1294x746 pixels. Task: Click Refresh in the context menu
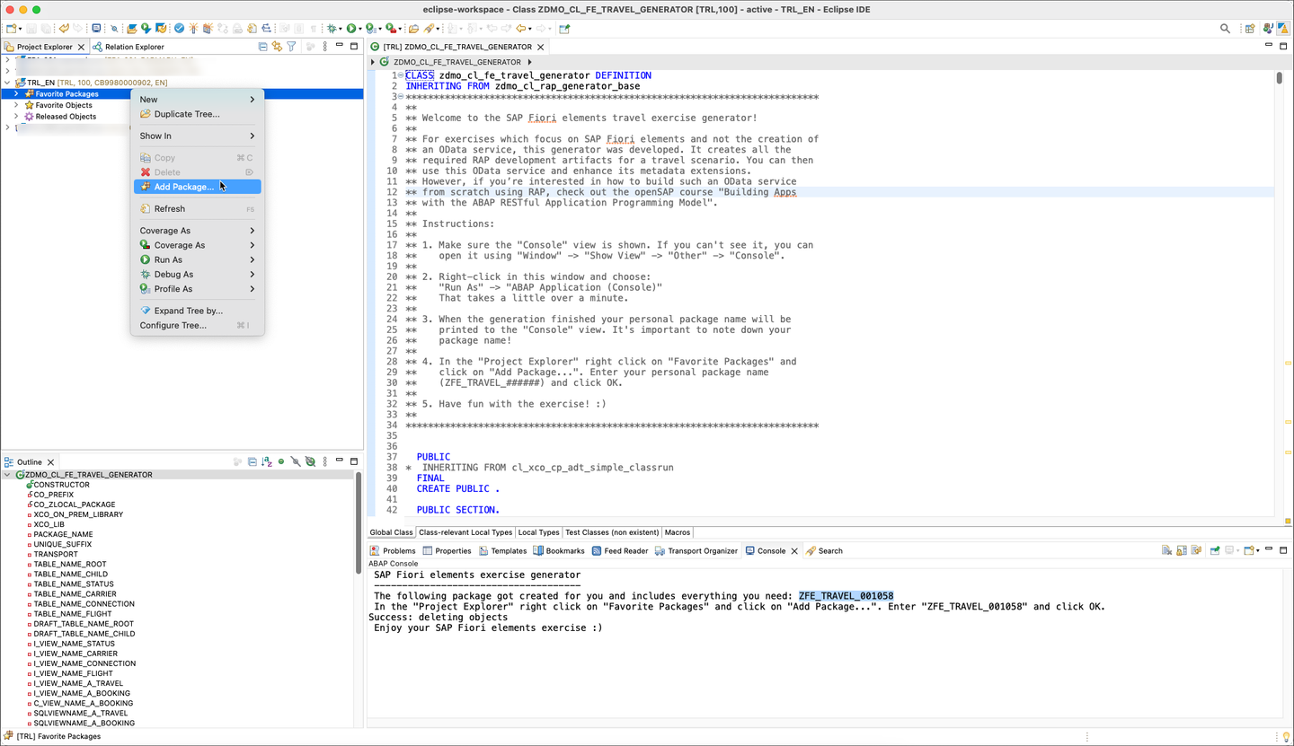pos(198,209)
